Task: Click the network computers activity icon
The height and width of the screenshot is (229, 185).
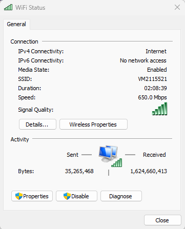Action: click(x=110, y=156)
